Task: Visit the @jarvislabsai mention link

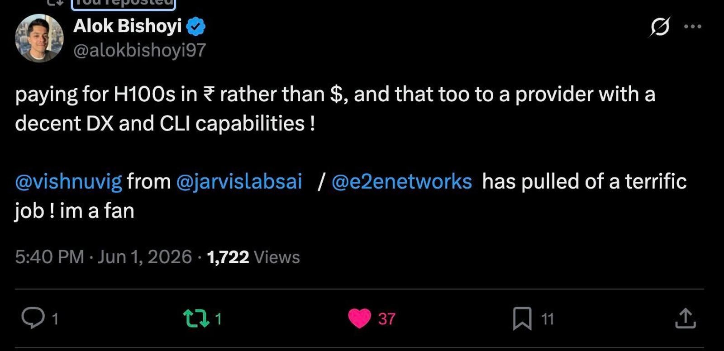Action: pos(239,181)
